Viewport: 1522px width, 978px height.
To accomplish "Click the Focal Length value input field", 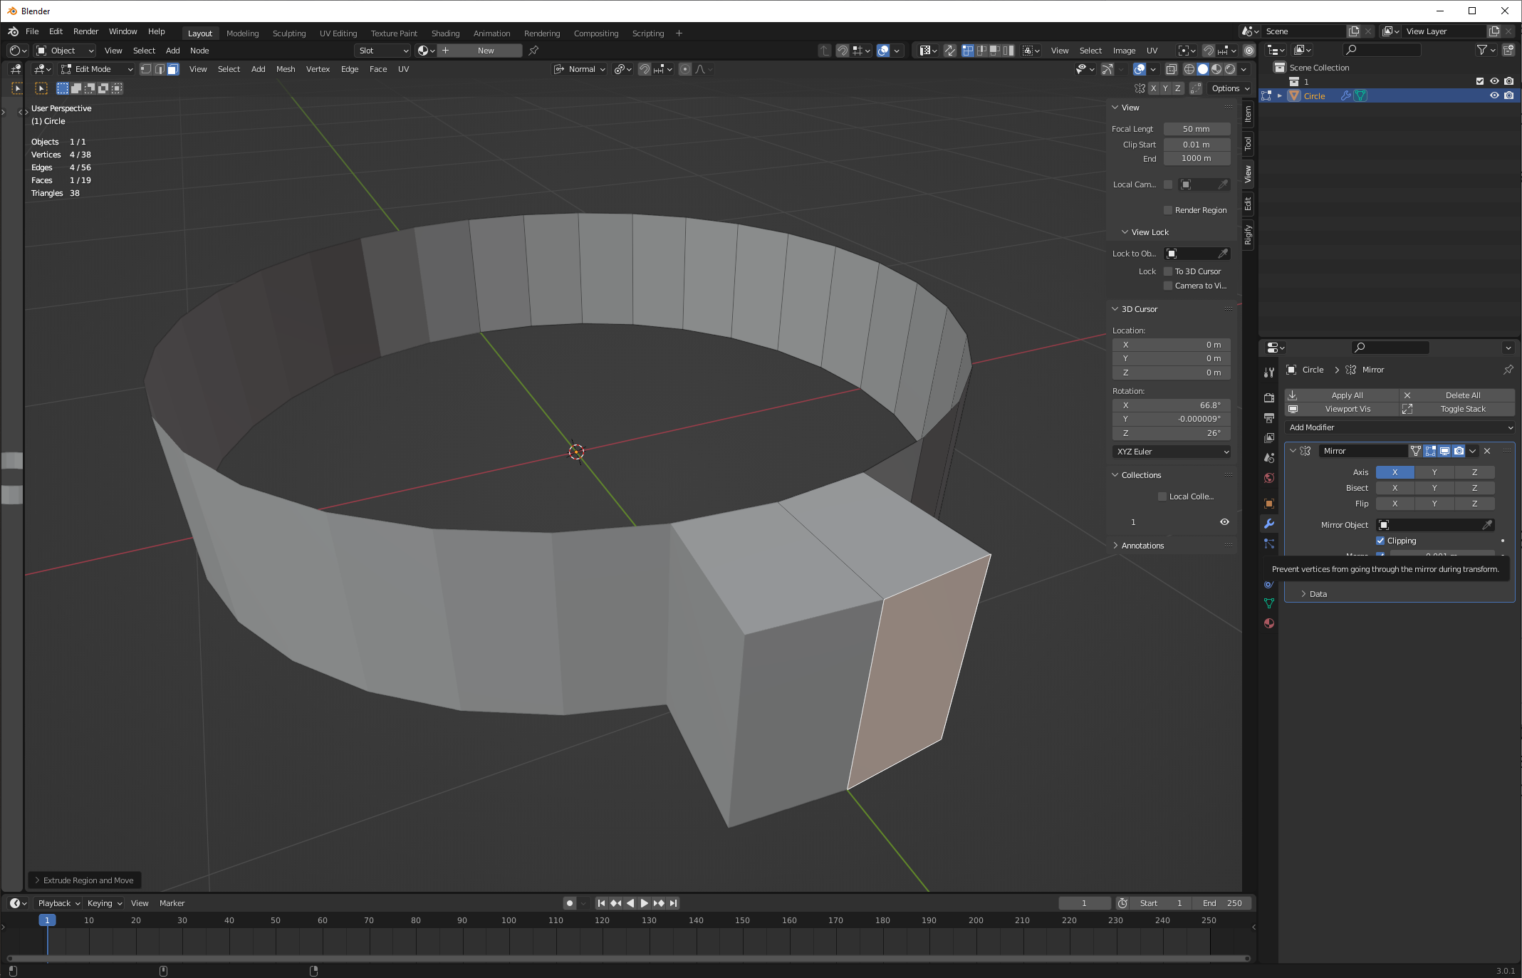I will [1197, 129].
